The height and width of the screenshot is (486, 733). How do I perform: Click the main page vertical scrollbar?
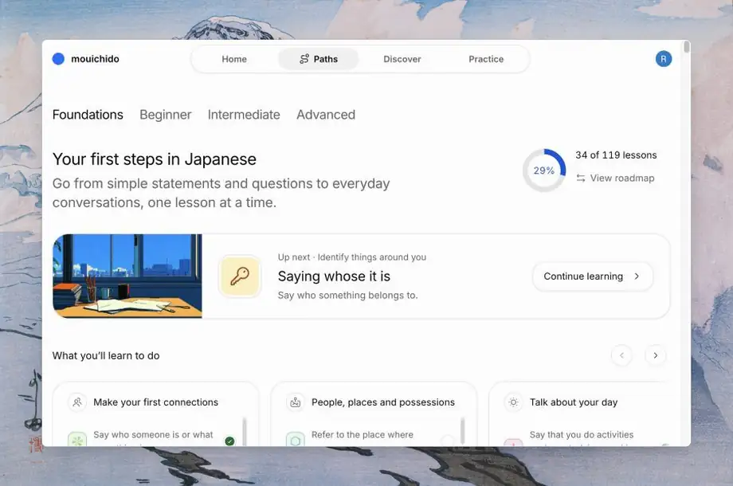click(x=686, y=47)
